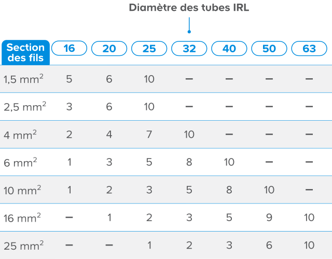Select the 50 diameter header pill
Image resolution: width=332 pixels, height=259 pixels.
269,49
